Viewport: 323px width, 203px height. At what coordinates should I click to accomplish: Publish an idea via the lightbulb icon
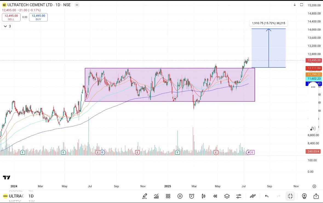point(304,196)
